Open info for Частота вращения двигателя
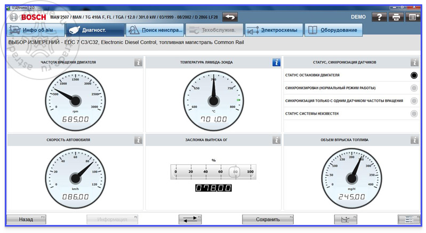Screen dimensions: 426x233 tap(138, 62)
